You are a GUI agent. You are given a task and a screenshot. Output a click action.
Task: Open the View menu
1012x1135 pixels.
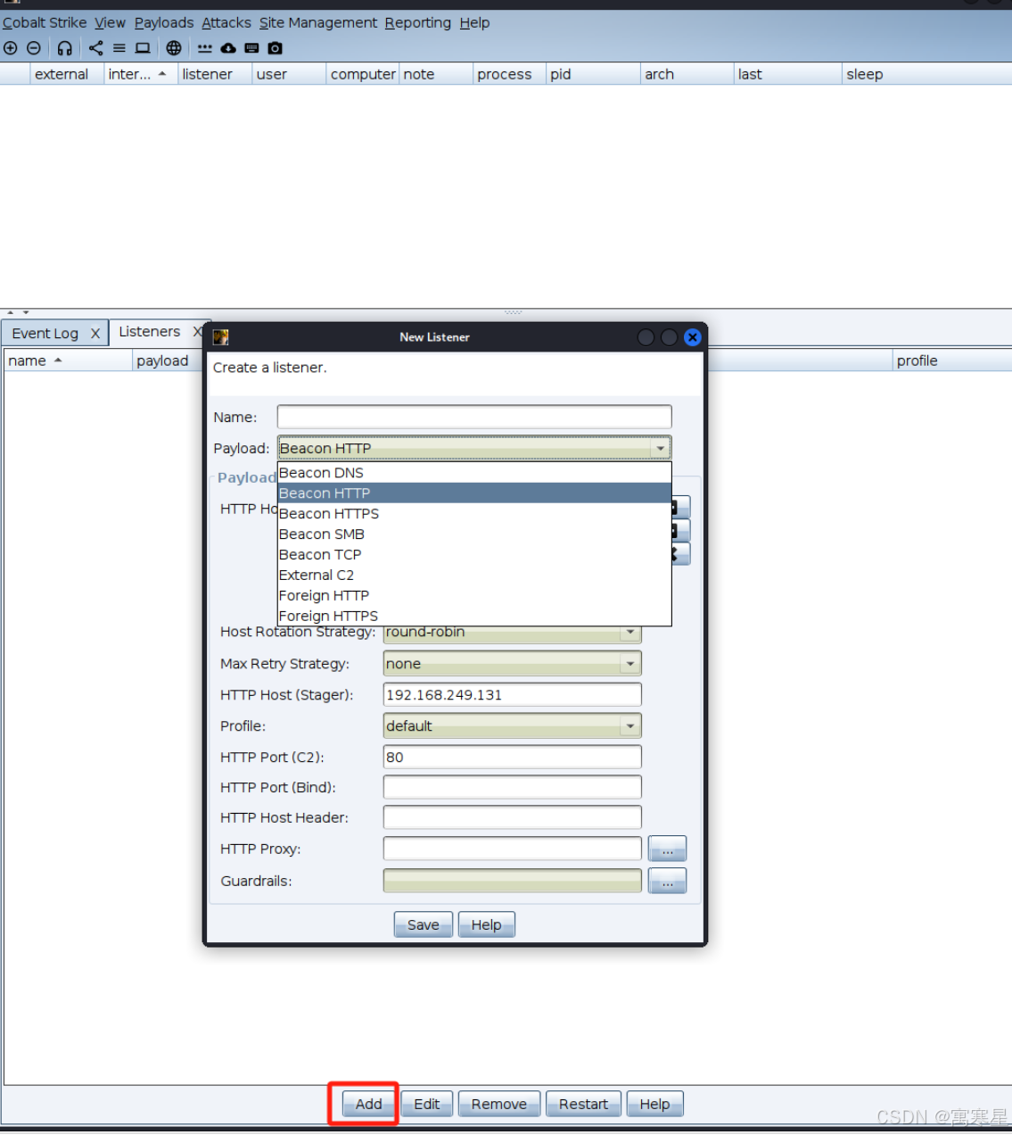pos(110,22)
